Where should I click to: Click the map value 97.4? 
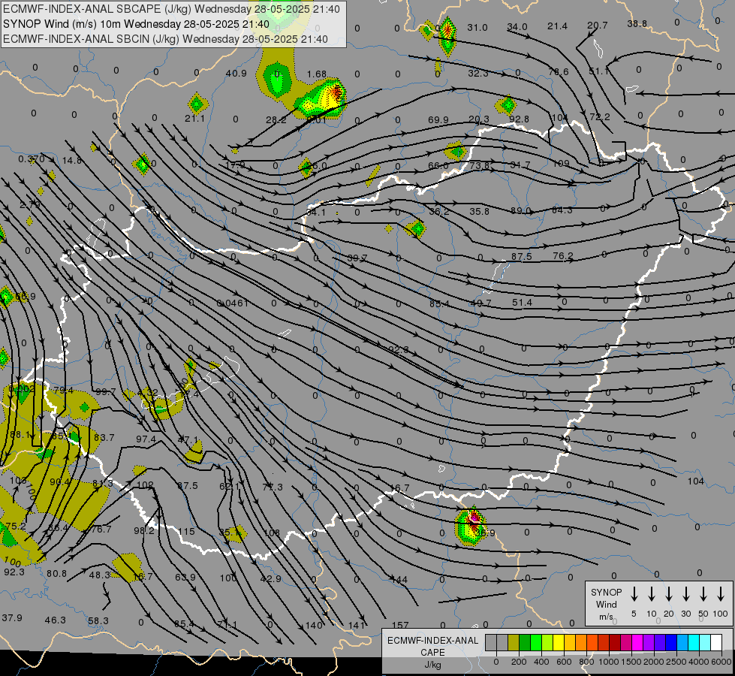pyautogui.click(x=146, y=439)
